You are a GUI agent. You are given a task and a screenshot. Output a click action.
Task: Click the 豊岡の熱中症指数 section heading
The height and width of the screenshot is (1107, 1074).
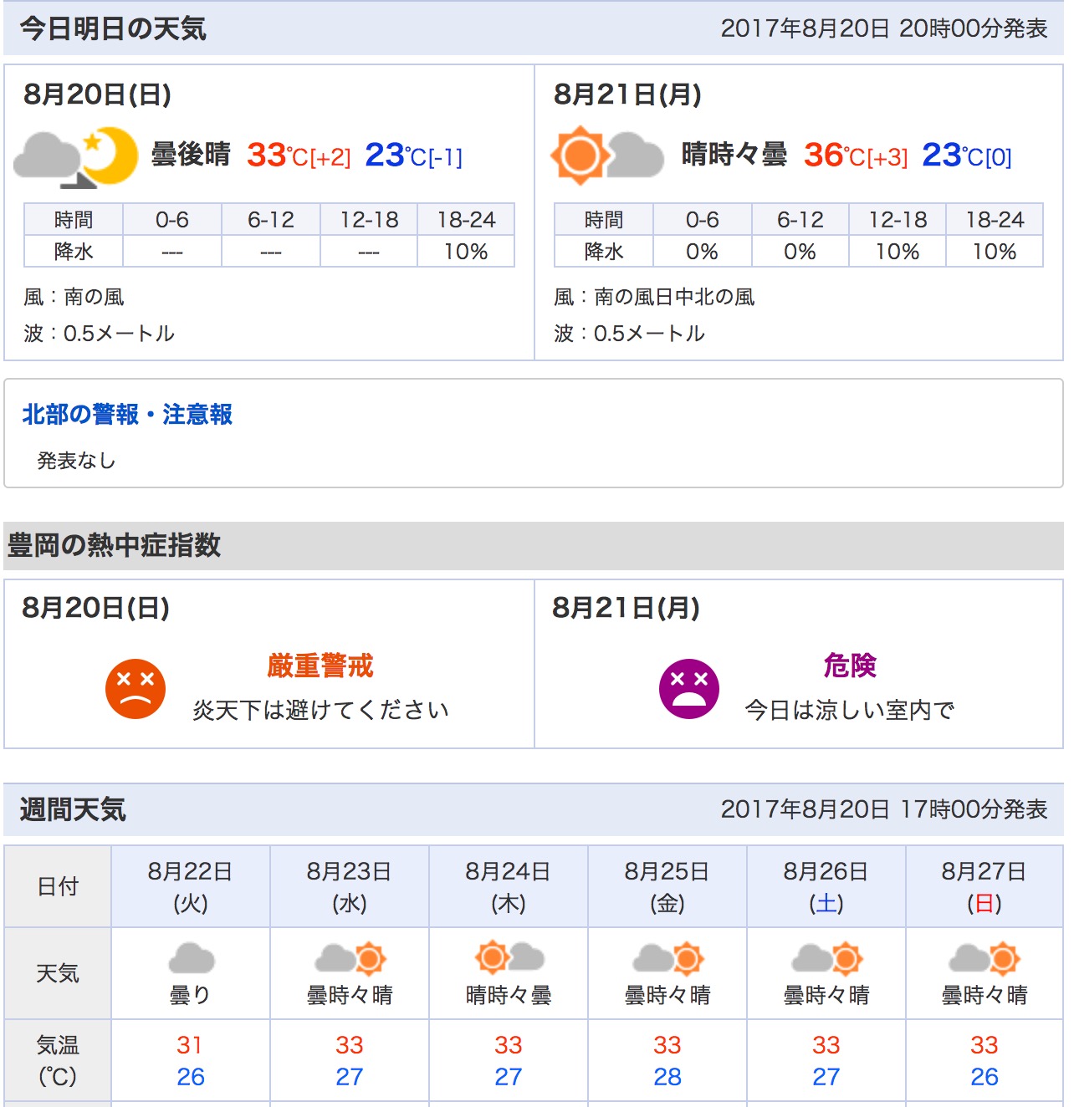[x=114, y=545]
